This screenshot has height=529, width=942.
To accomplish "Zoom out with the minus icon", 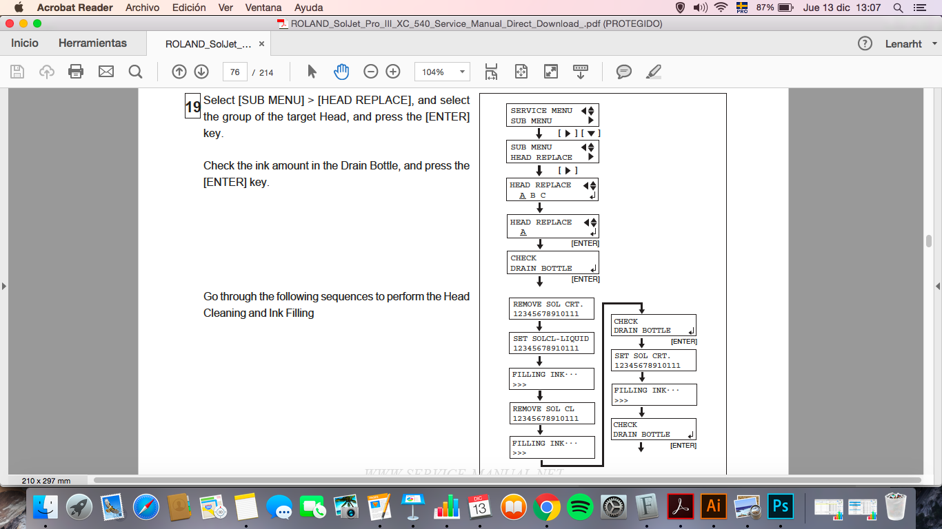I will (x=371, y=72).
